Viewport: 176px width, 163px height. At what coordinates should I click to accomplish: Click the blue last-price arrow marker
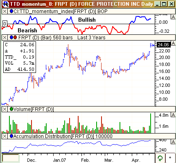click(152, 45)
